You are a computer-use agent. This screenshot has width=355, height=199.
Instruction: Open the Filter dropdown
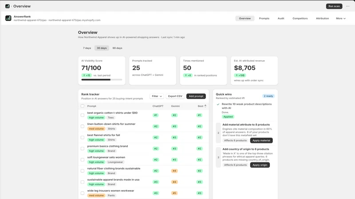tap(157, 96)
